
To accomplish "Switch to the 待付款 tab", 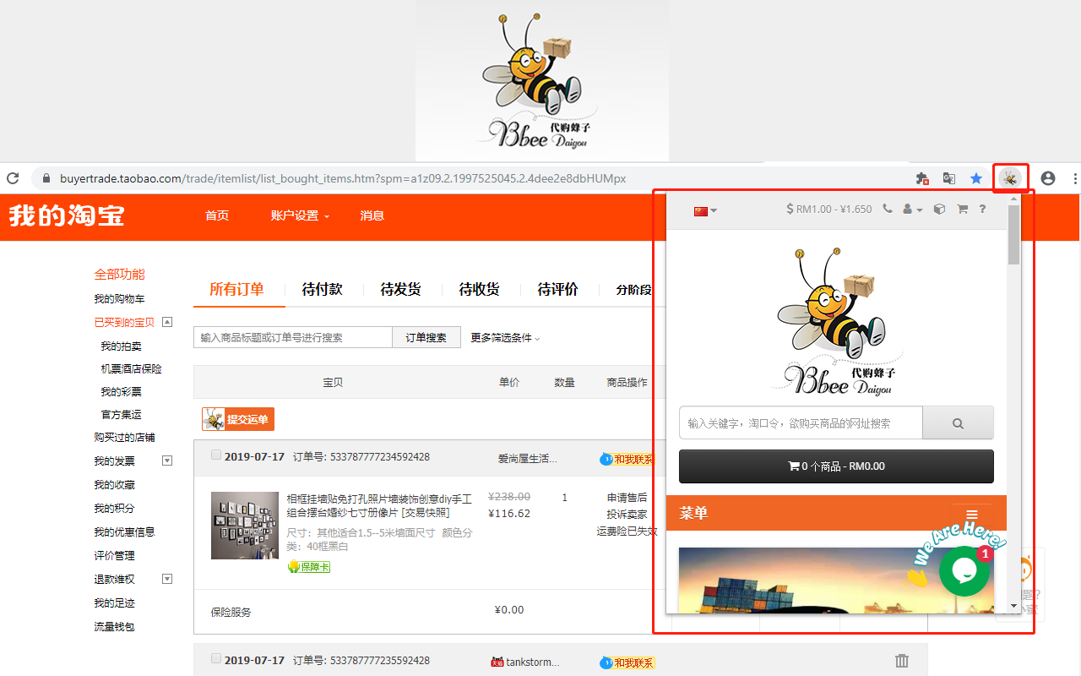I will pos(322,289).
